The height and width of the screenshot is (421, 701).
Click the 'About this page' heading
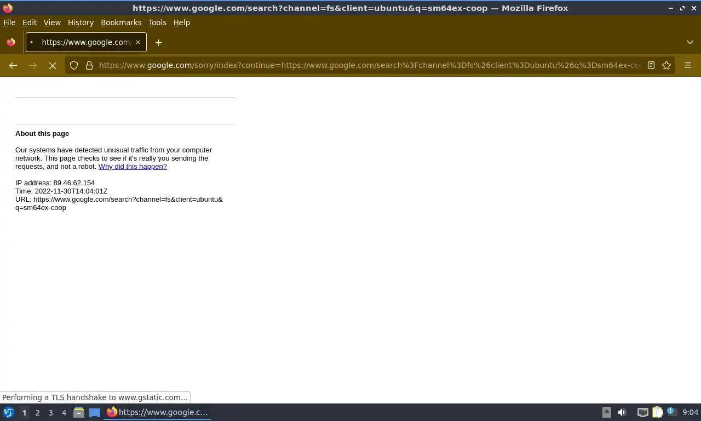(42, 134)
